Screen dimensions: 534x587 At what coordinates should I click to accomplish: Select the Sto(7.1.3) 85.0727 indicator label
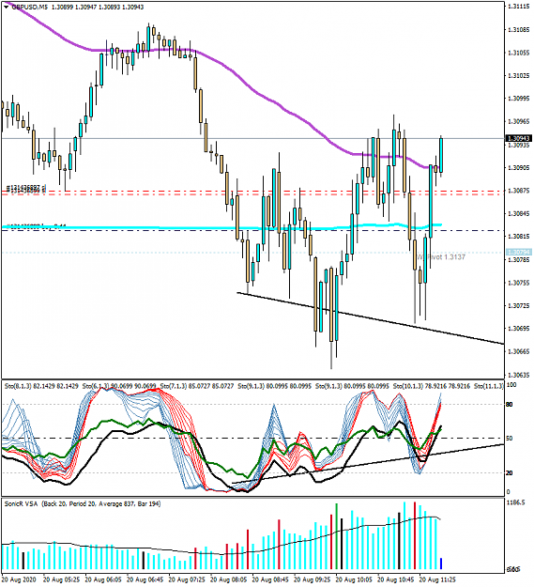(x=197, y=386)
